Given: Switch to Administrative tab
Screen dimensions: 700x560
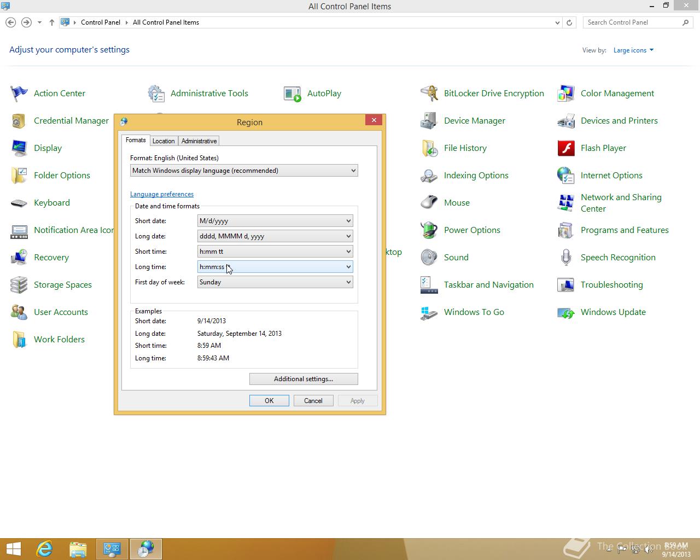Looking at the screenshot, I should click(199, 141).
